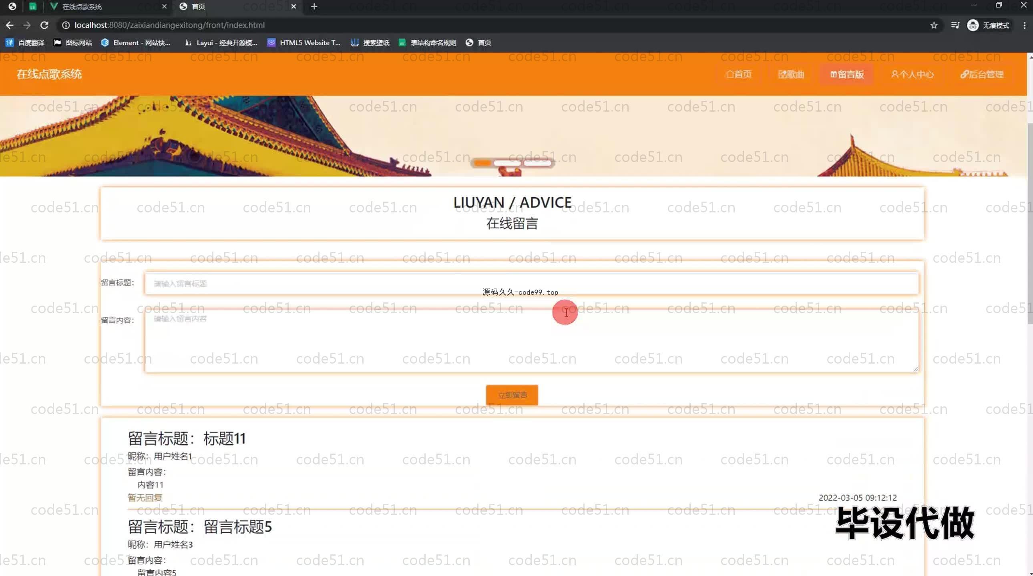
Task: Open 后台管理 in site menu
Action: [x=982, y=74]
